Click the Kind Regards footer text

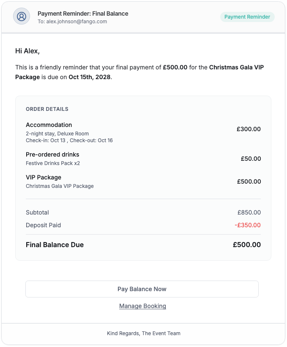[x=144, y=333]
